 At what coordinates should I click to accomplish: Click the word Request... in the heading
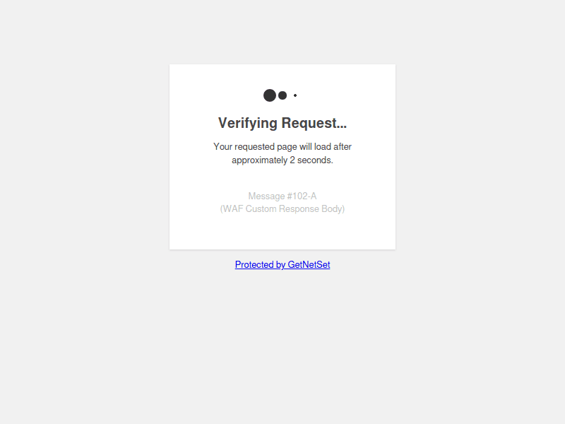(x=314, y=123)
